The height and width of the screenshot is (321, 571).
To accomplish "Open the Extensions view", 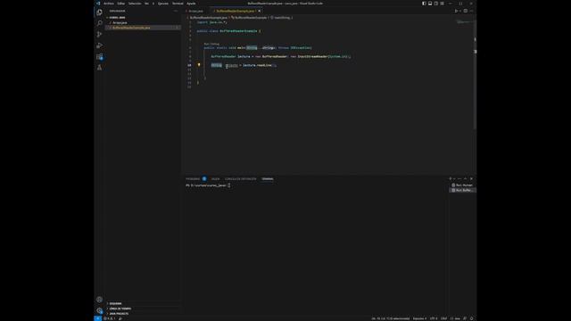I will pos(99,56).
